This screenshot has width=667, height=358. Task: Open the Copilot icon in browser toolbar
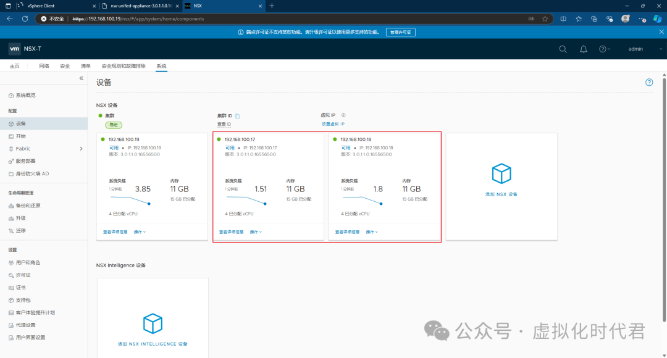pyautogui.click(x=658, y=19)
